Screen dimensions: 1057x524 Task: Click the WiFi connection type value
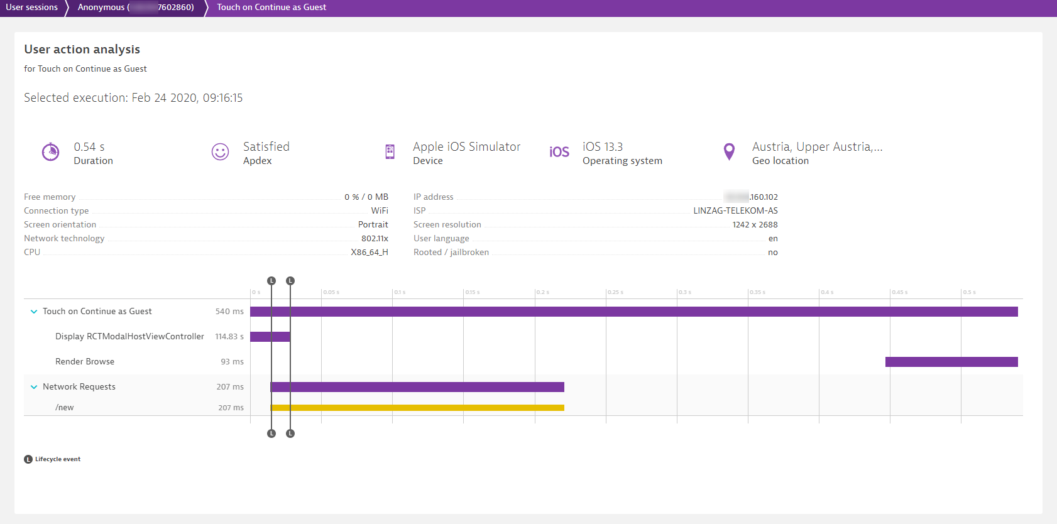(380, 211)
